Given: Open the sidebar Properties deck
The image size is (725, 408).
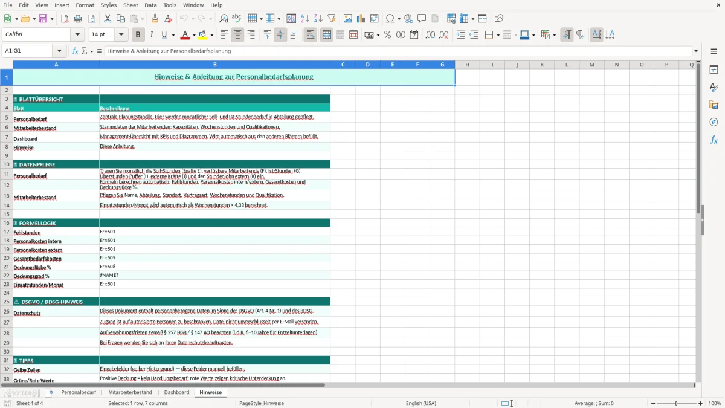Looking at the screenshot, I should [714, 70].
